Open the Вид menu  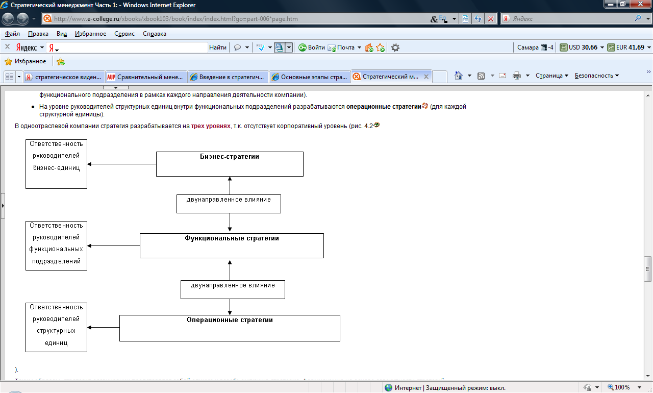click(62, 34)
